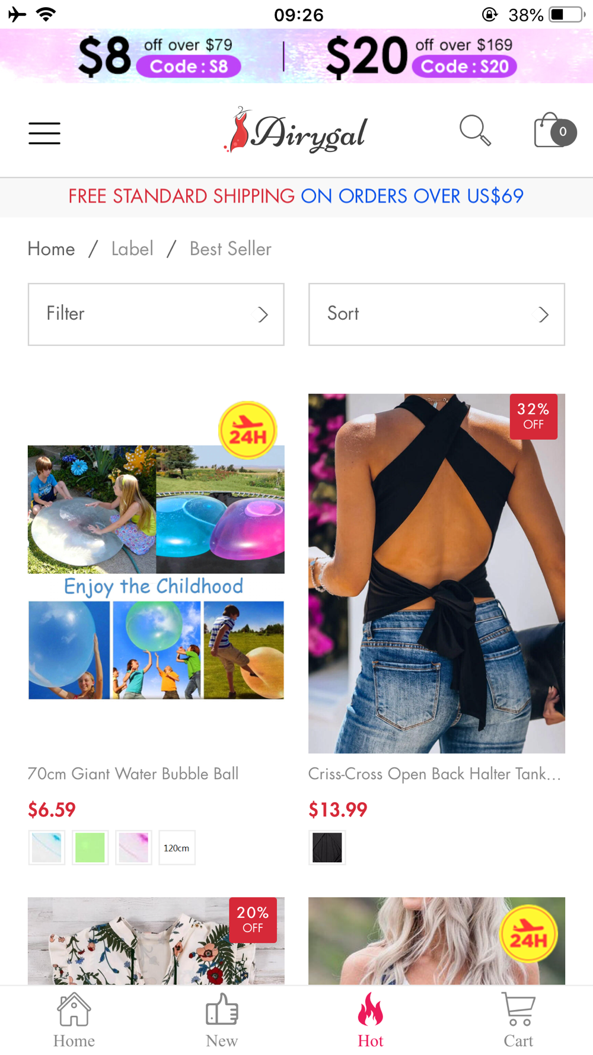Screen dimensions: 593x1055
Task: Tap the 24H shipping badge on Bubble Ball
Action: pos(248,430)
